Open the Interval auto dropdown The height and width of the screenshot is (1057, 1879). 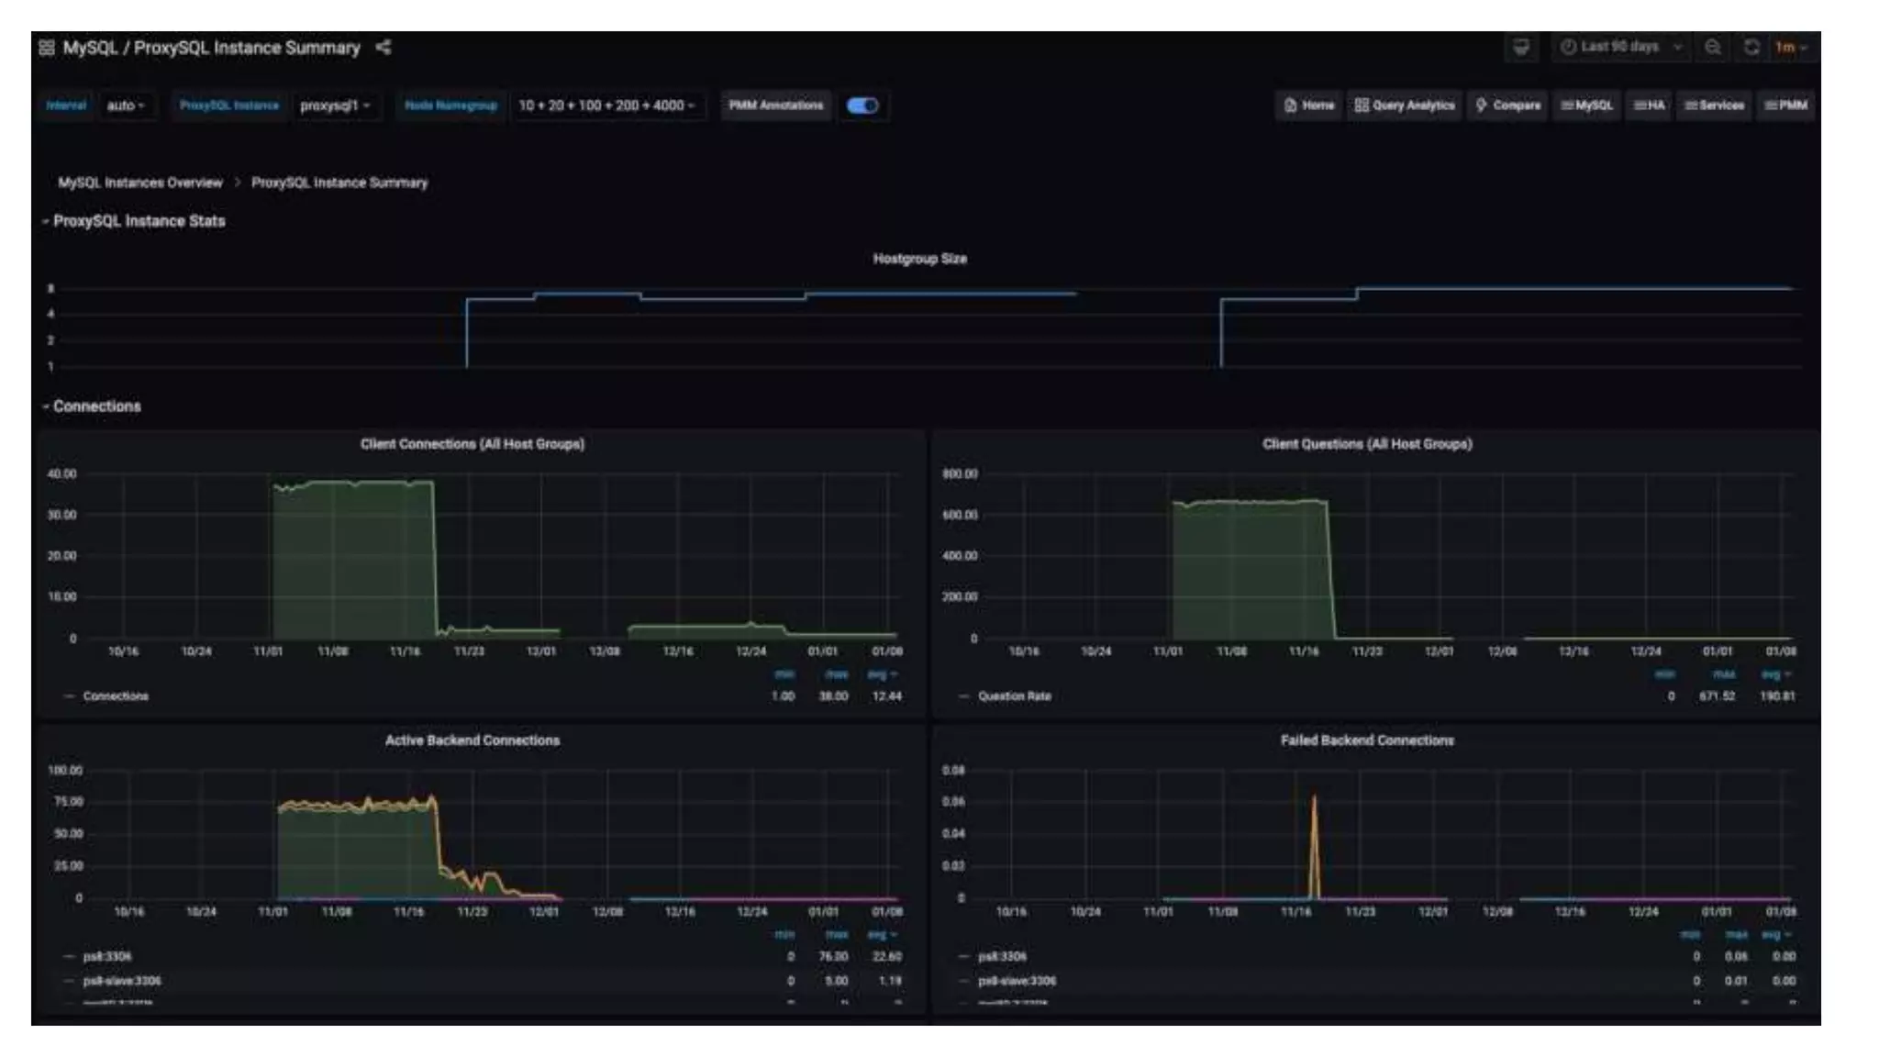tap(126, 106)
